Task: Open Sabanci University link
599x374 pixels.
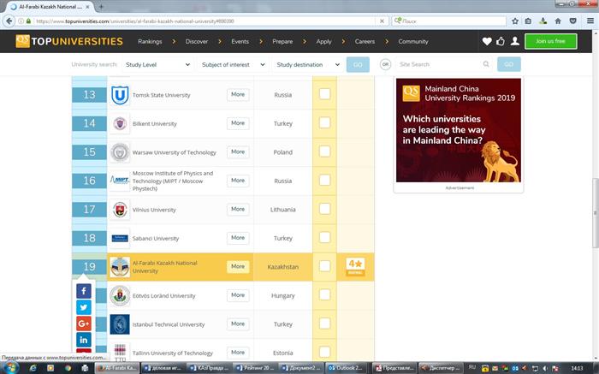Action: click(x=156, y=239)
